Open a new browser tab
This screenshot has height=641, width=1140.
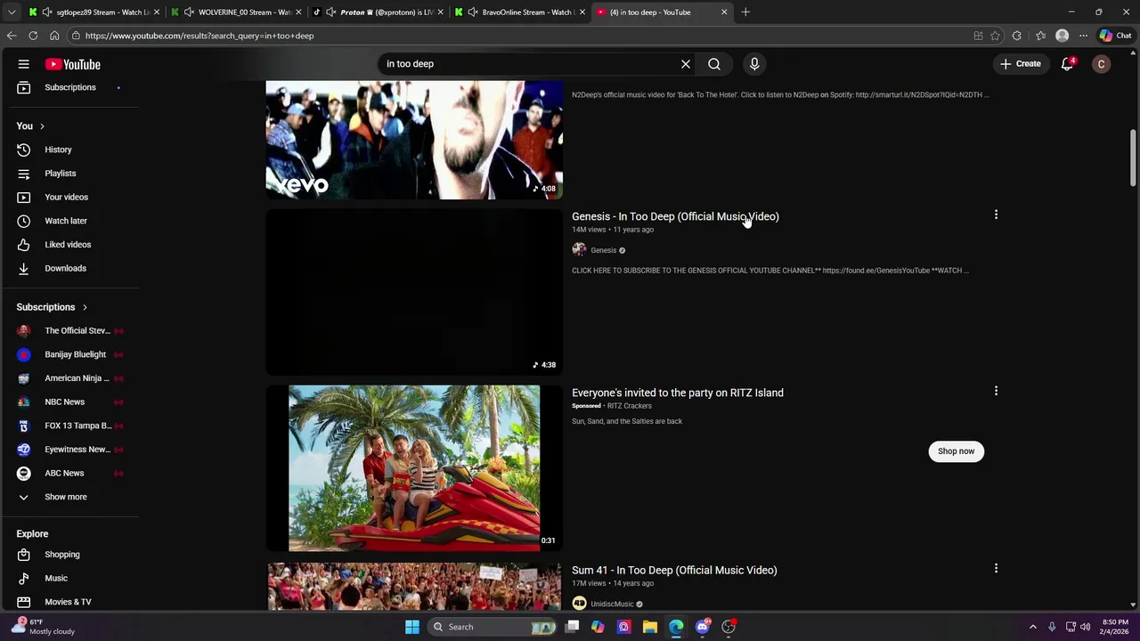click(x=745, y=12)
